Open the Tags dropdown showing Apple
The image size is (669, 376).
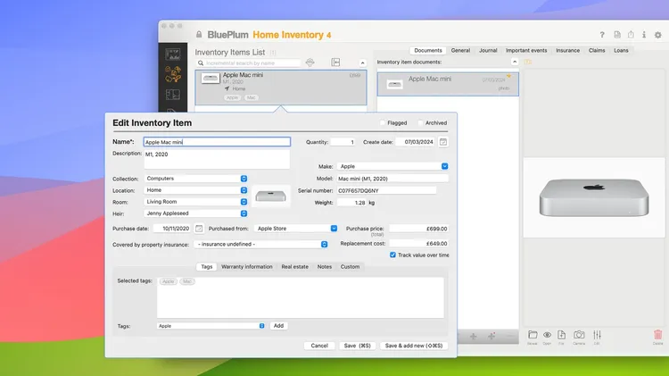[x=211, y=326]
